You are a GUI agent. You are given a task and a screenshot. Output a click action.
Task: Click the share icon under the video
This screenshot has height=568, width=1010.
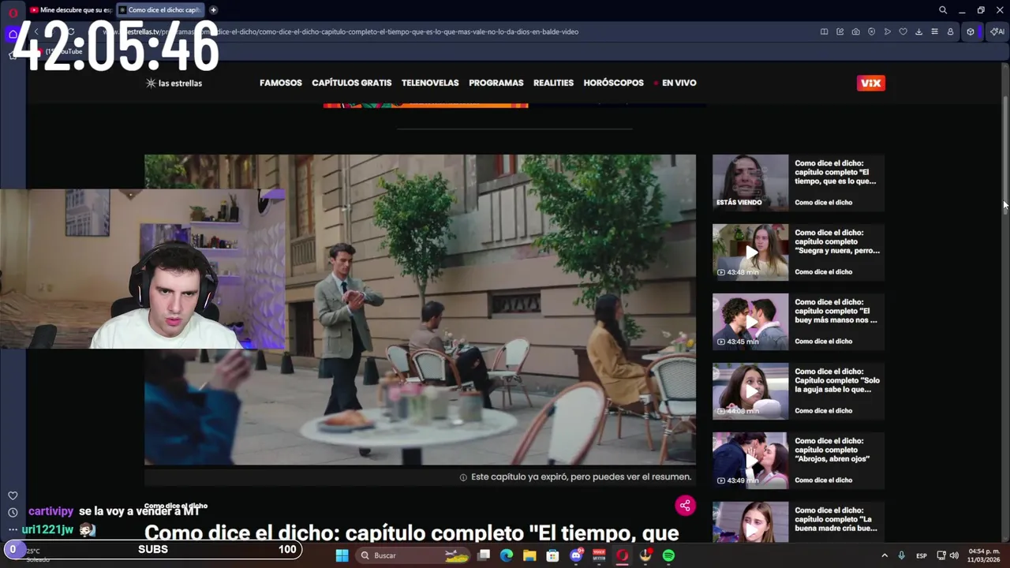click(685, 506)
